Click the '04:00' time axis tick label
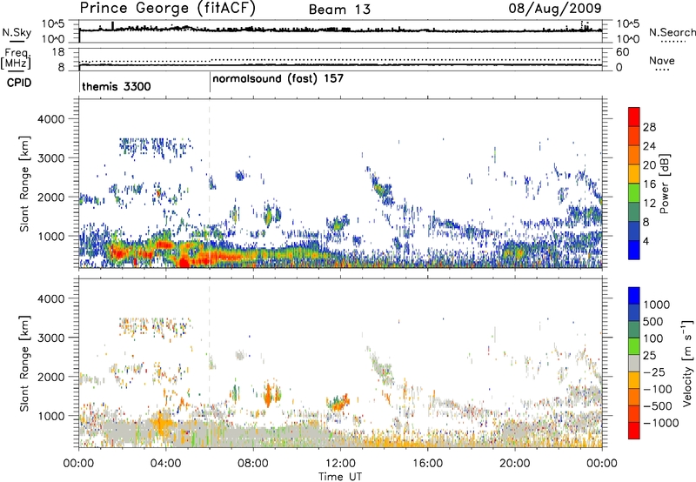Screen dimensions: 696x482 [166, 464]
